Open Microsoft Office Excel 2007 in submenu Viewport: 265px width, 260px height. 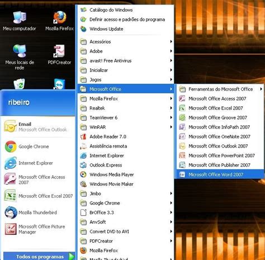(220, 108)
